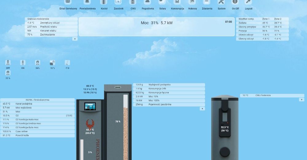The image size is (307, 160).
Task: Click the thermometer icon labeled ON
Action: [23, 63]
